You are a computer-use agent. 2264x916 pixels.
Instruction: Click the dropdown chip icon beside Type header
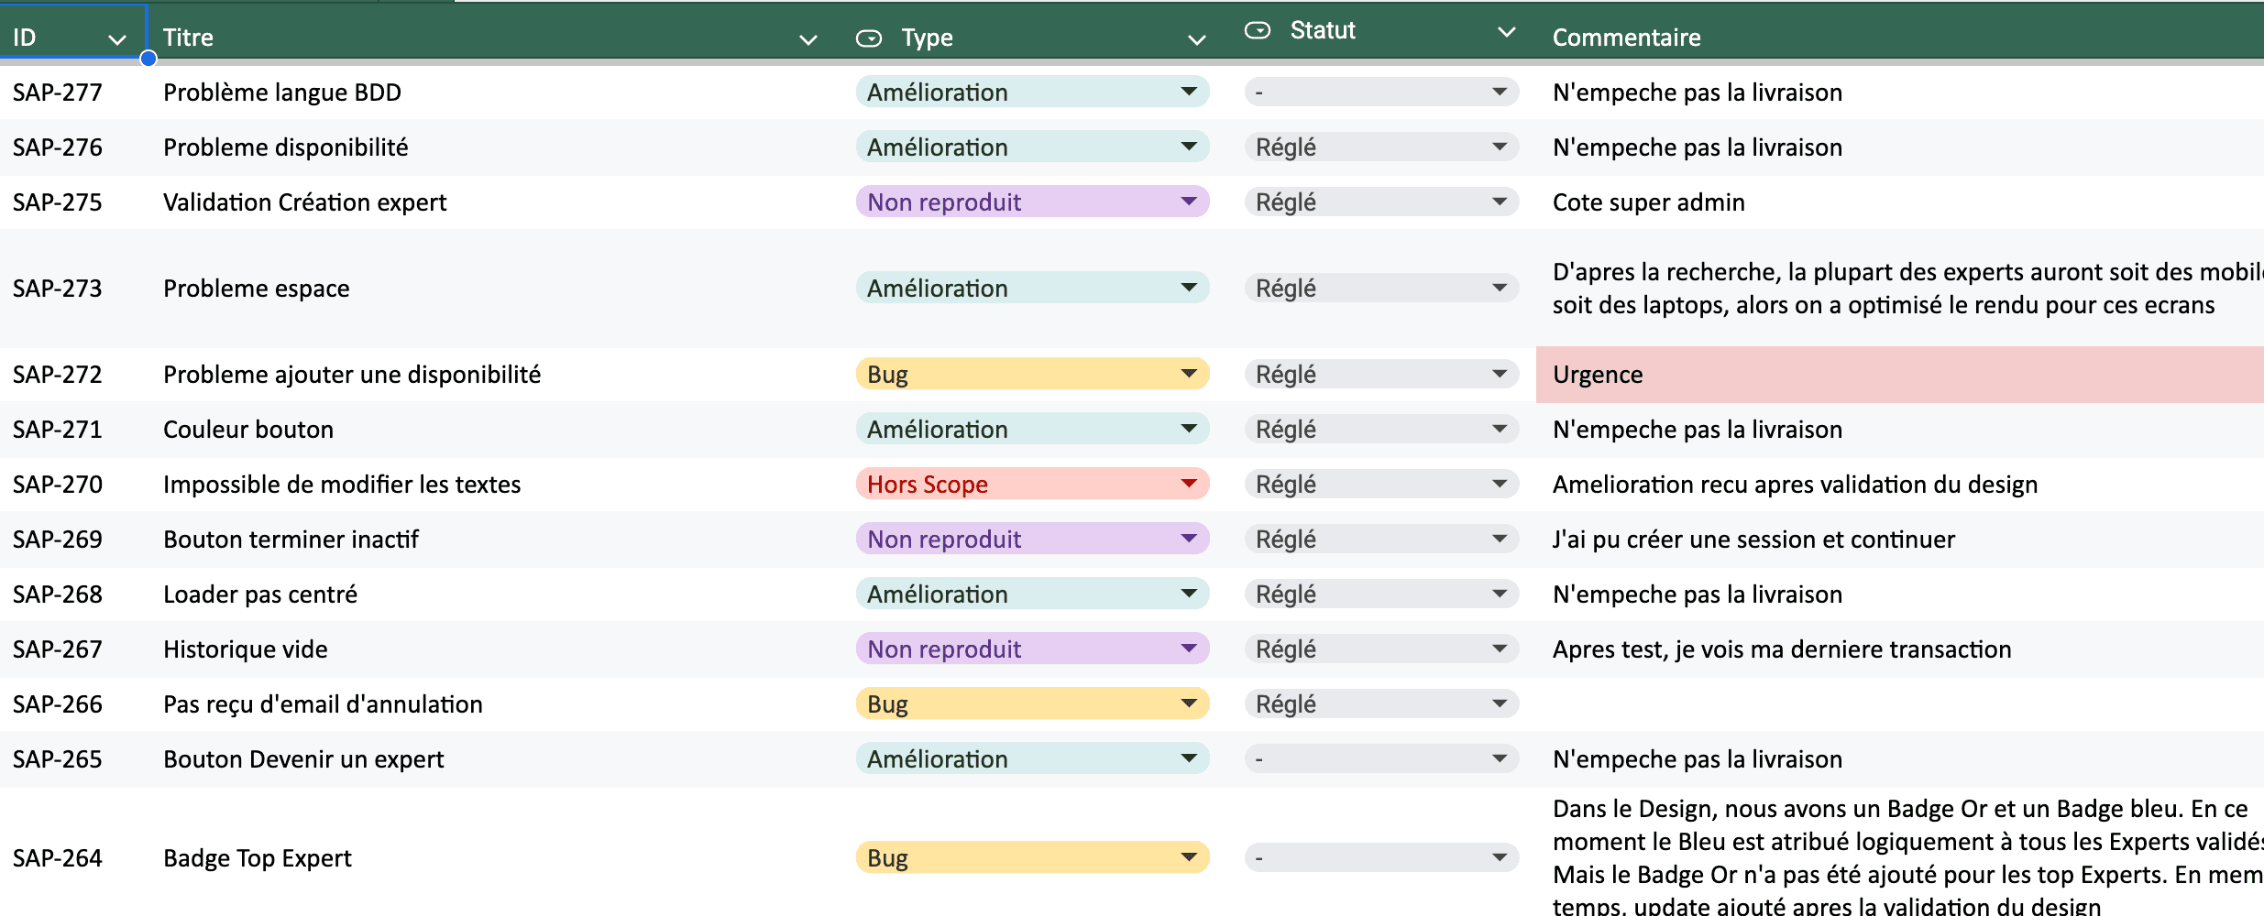click(868, 38)
